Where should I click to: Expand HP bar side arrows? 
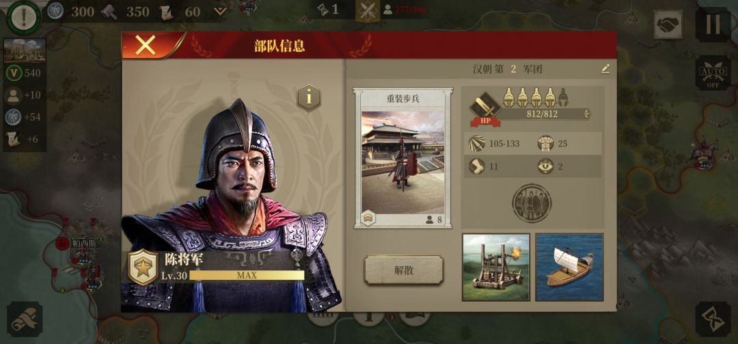(x=586, y=113)
